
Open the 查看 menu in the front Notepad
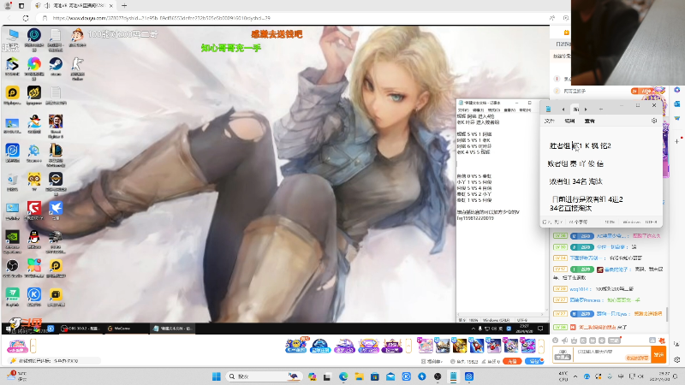[590, 121]
